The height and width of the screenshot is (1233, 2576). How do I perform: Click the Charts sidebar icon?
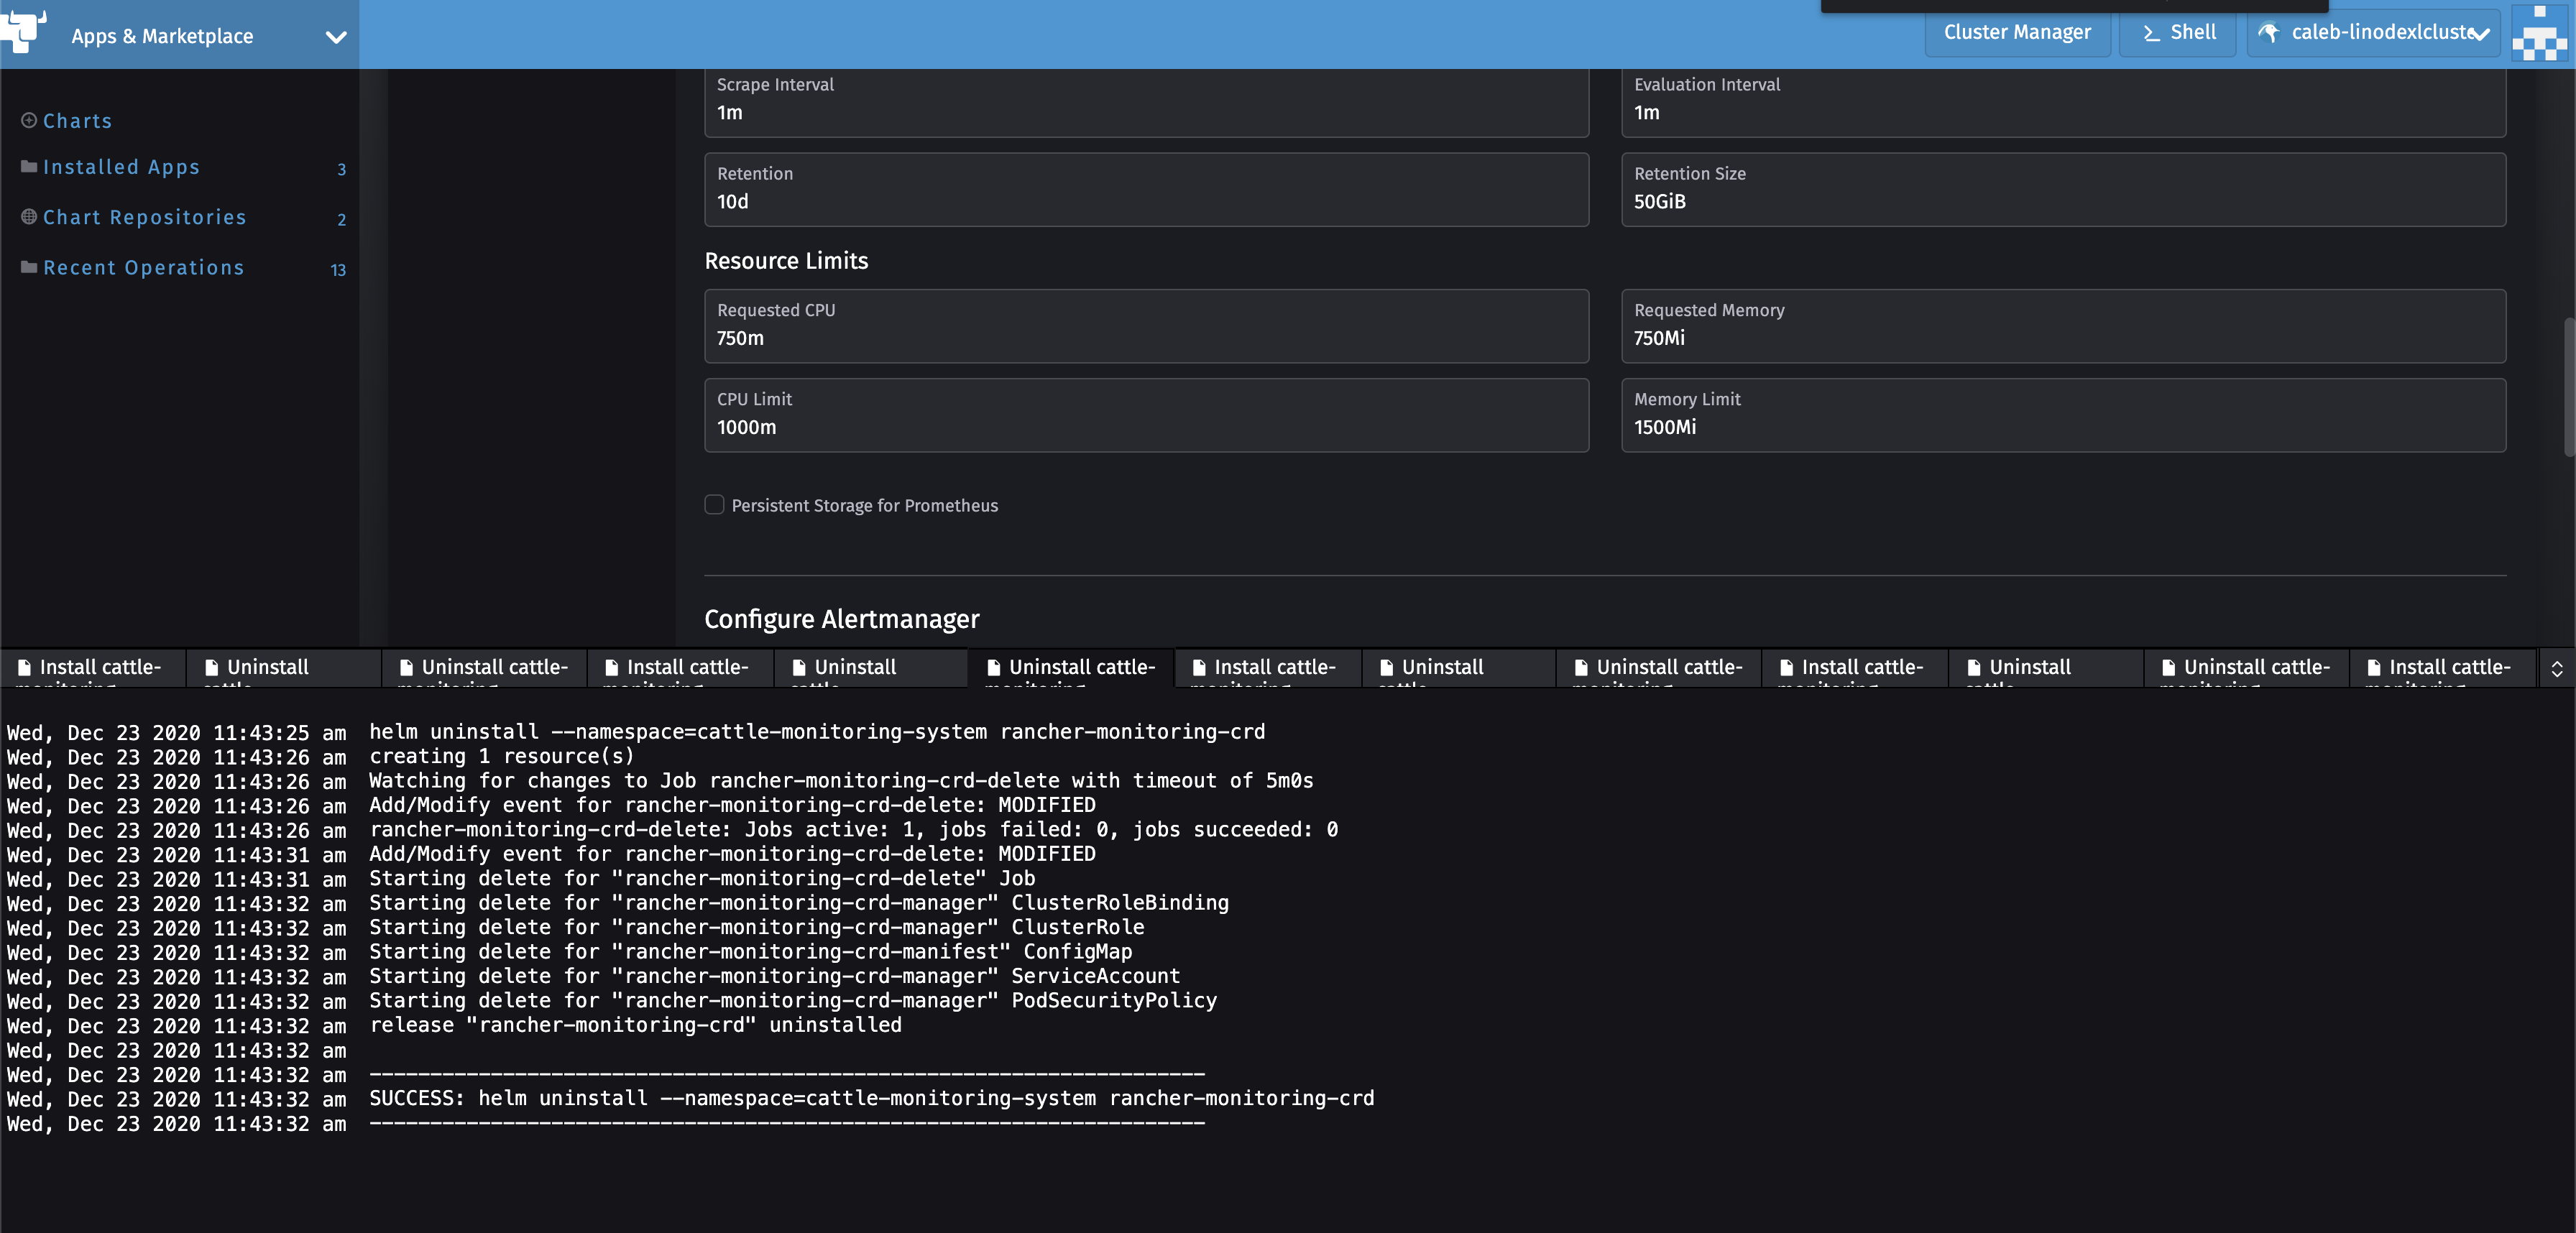(29, 121)
